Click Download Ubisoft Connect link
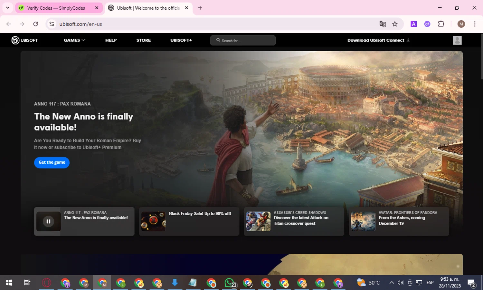This screenshot has width=483, height=290. tap(378, 40)
